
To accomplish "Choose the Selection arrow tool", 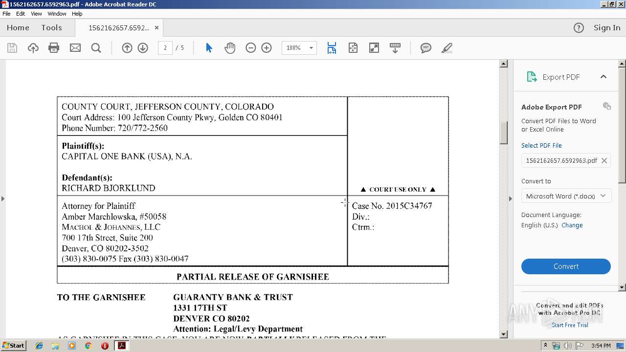I will (209, 48).
